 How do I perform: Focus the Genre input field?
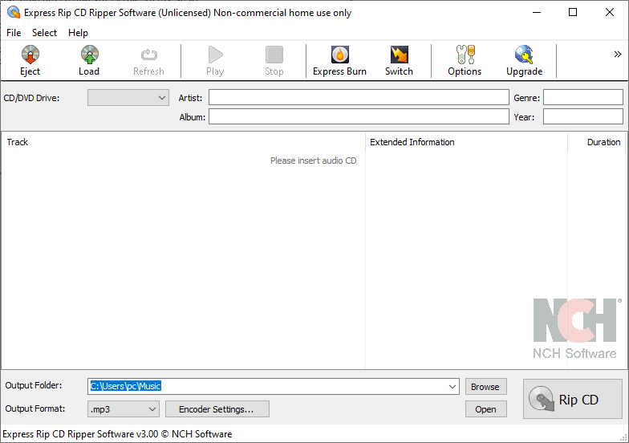coord(582,98)
